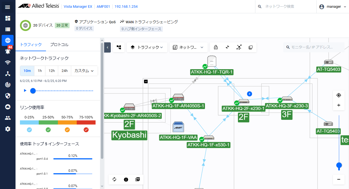The width and height of the screenshot is (349, 189).
Task: Select the 1h time range option
Action: 40,71
